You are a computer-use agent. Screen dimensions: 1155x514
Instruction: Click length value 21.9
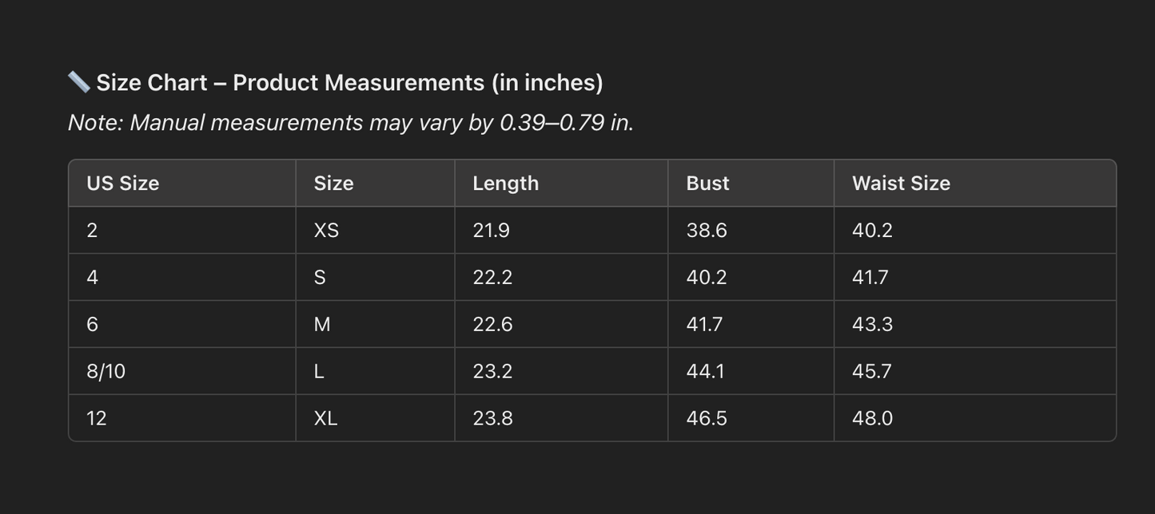[x=491, y=230]
